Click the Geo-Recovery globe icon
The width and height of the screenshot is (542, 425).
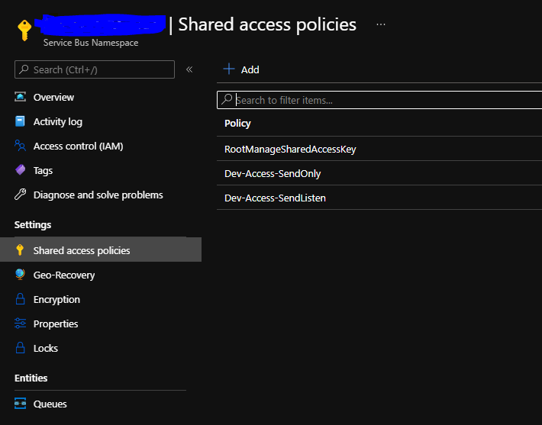21,275
